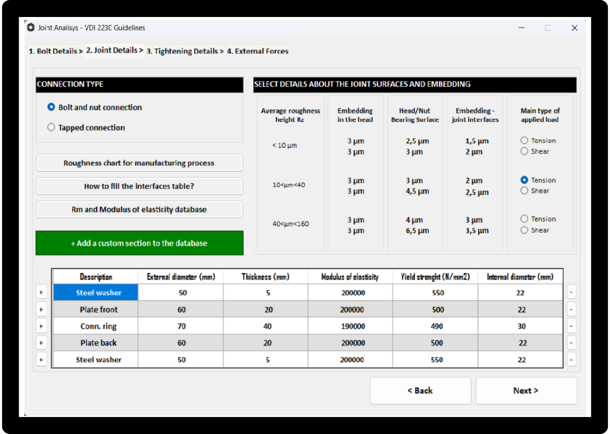Remove the Plate back row with minus button
Viewport: 610px width, 434px height.
tap(571, 343)
